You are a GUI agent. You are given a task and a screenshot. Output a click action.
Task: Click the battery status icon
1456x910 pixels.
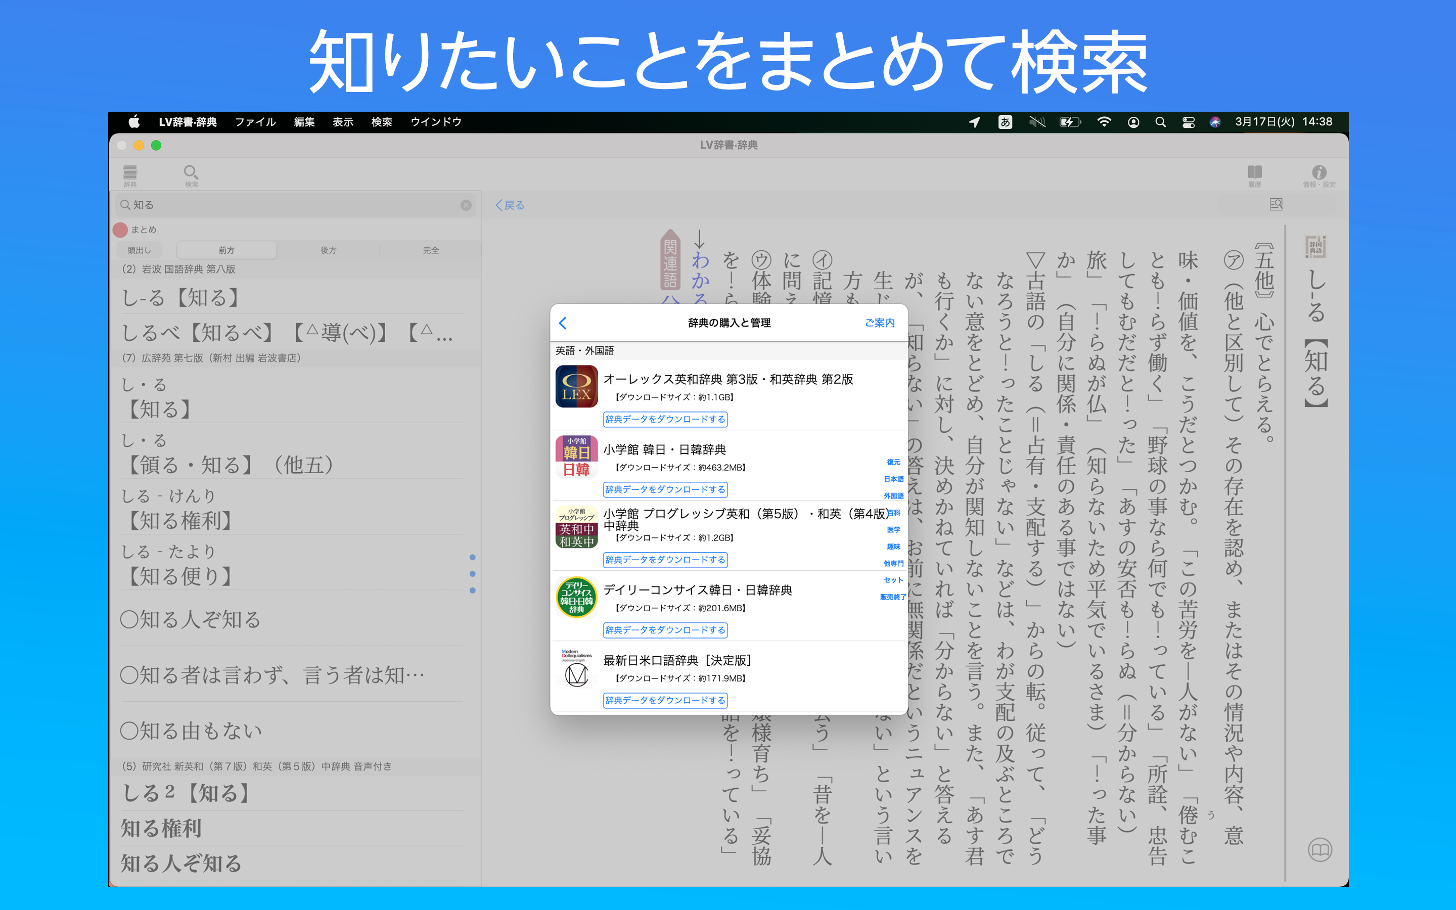tap(1070, 121)
